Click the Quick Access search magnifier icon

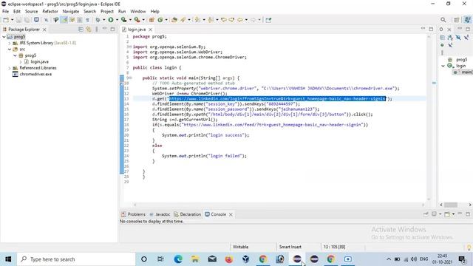pyautogui.click(x=443, y=20)
